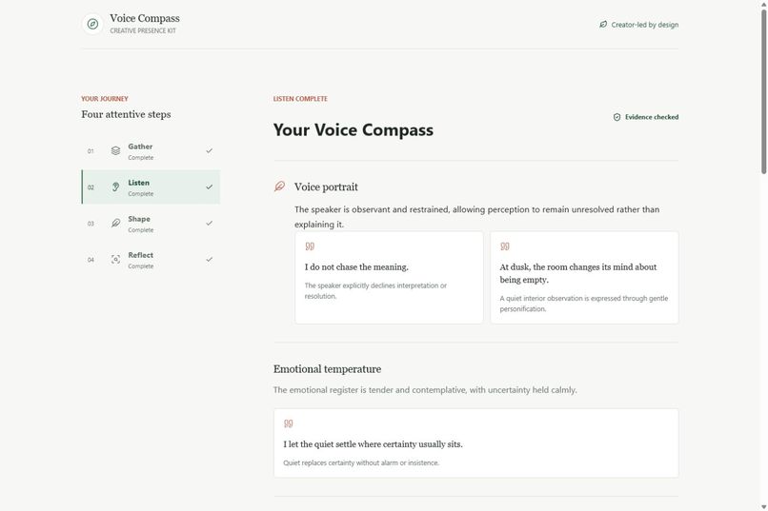Click the 'Evidence checked' badge text
Image resolution: width=768 pixels, height=511 pixels.
tap(652, 117)
